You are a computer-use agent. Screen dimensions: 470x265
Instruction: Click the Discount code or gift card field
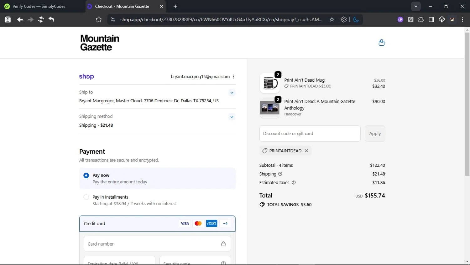click(x=310, y=134)
